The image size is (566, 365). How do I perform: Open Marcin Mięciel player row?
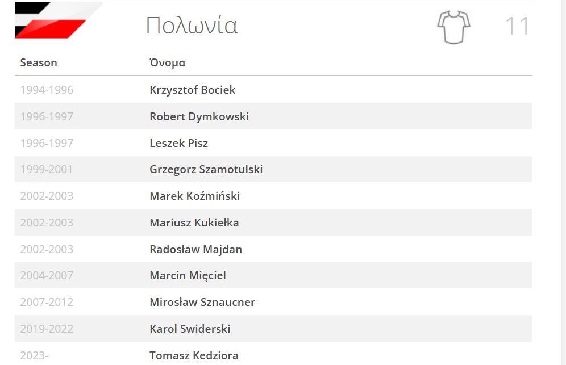pyautogui.click(x=273, y=275)
